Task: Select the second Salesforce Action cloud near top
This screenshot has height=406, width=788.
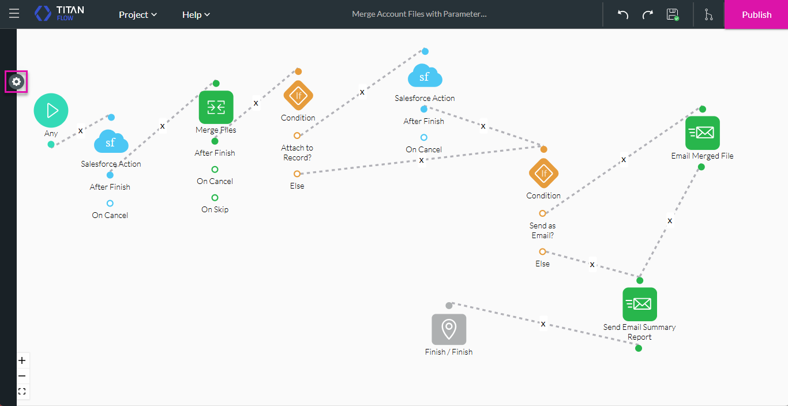Action: [425, 76]
